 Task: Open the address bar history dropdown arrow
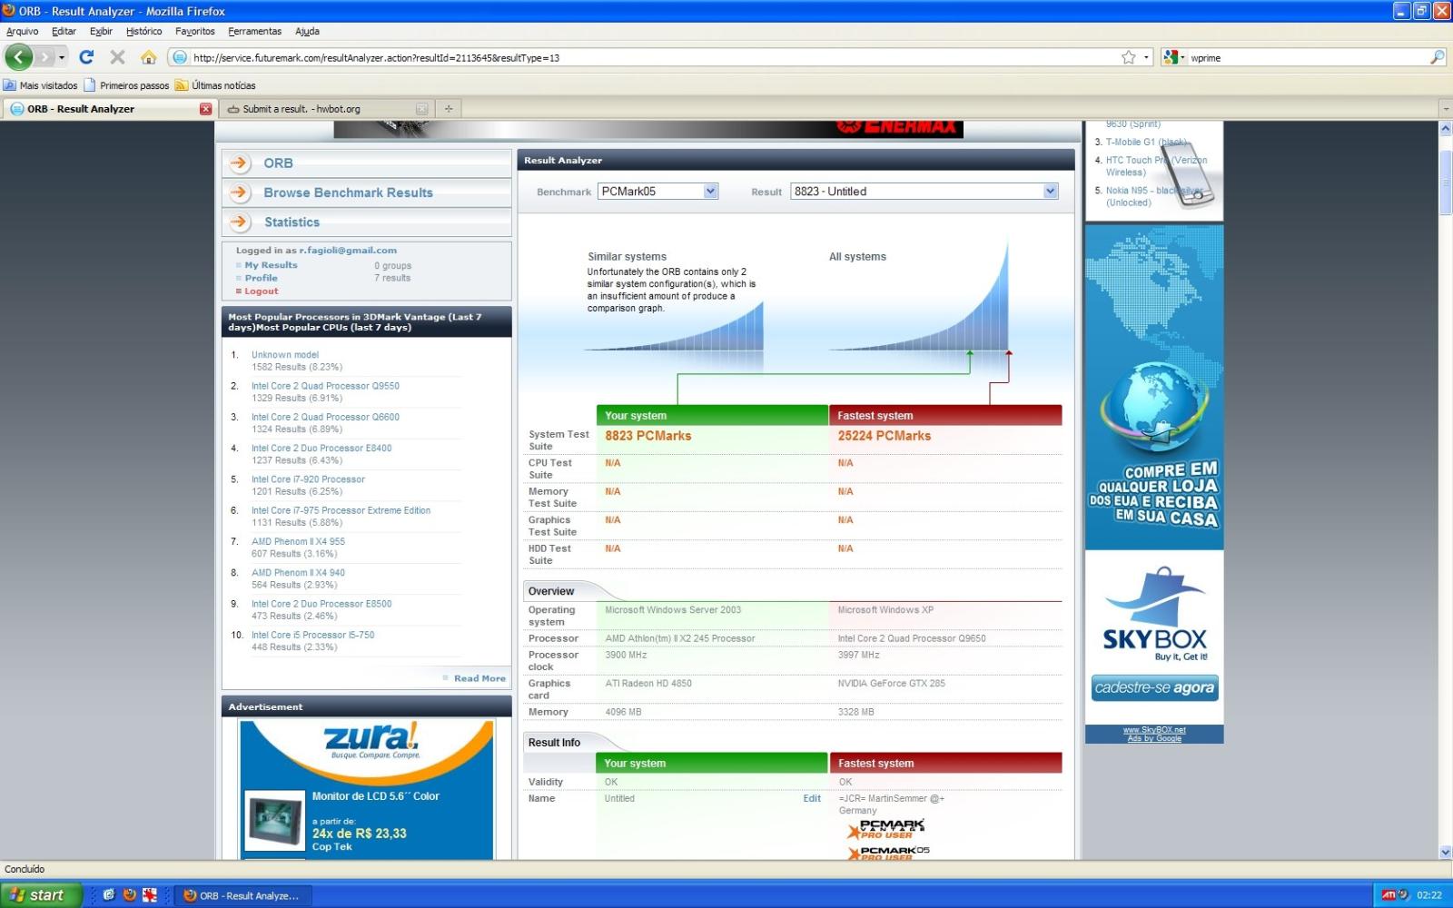pyautogui.click(x=1146, y=57)
